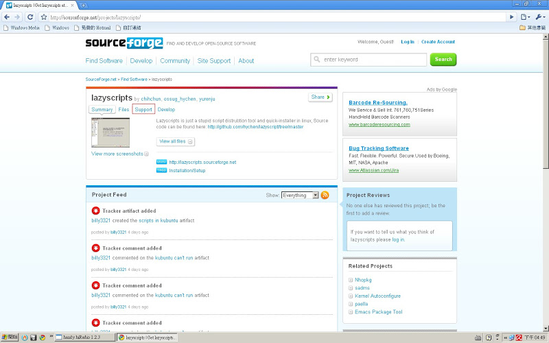Viewport: 549px width, 343px height.
Task: Click SourceForge.net breadcrumb link
Action: click(x=101, y=80)
